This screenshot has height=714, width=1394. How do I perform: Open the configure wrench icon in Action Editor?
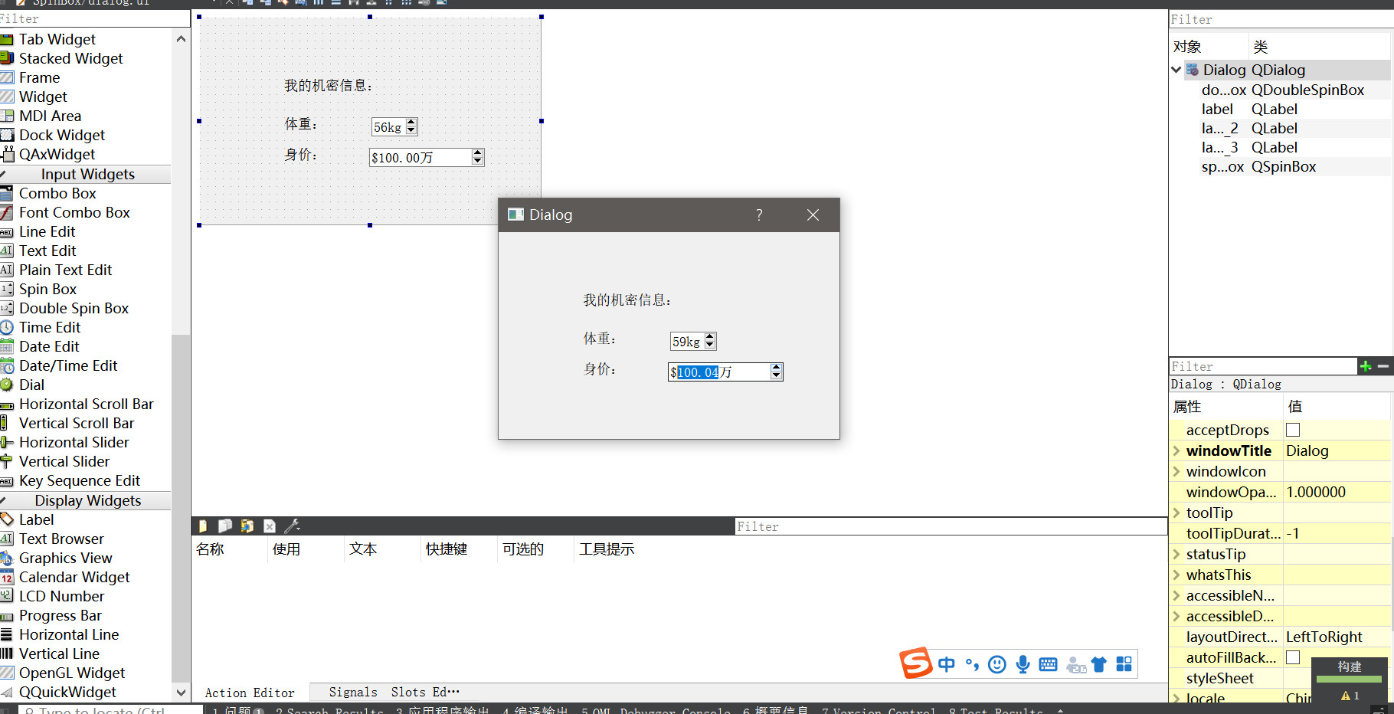(x=293, y=526)
